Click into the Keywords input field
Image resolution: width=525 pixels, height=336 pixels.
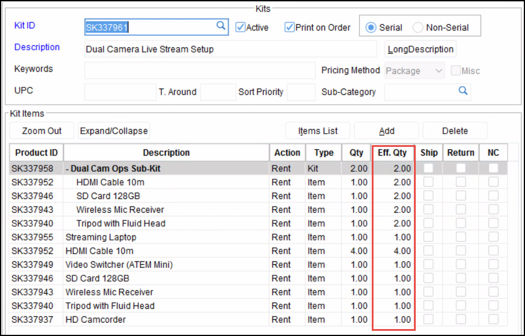(199, 70)
